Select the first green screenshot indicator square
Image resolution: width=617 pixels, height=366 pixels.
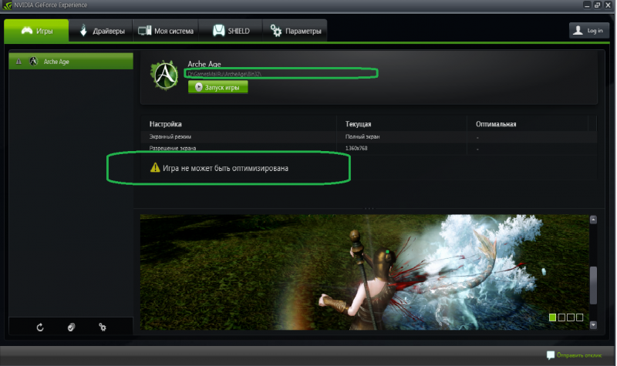552,317
